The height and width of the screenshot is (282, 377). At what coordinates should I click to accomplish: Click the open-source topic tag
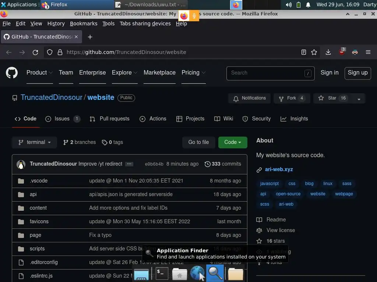tap(288, 194)
